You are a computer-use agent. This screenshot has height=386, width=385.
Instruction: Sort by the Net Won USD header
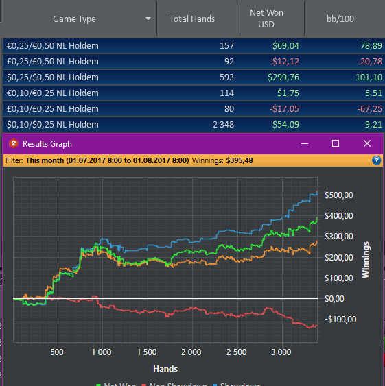pyautogui.click(x=266, y=19)
